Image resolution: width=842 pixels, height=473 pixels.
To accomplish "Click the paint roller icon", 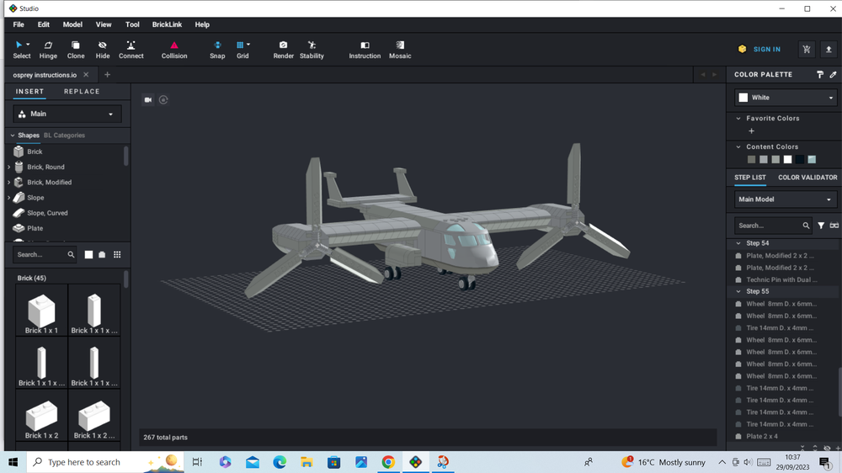I will [x=820, y=75].
